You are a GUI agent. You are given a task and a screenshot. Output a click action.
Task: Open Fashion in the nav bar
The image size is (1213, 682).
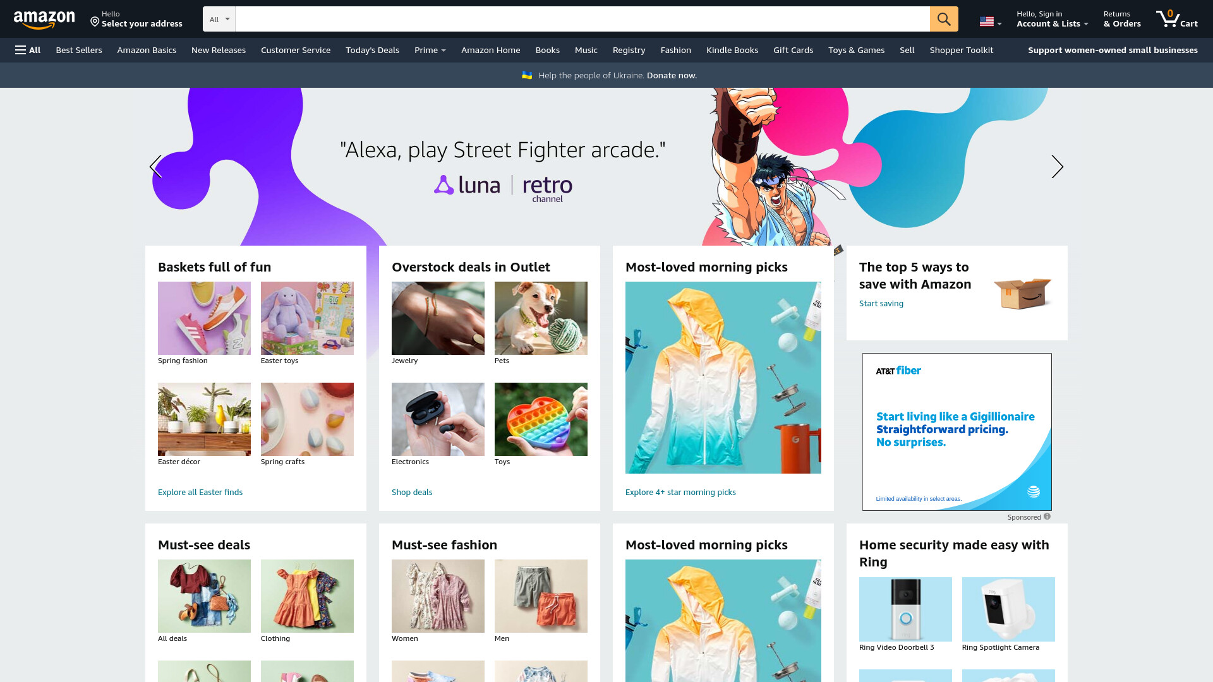[x=676, y=50]
